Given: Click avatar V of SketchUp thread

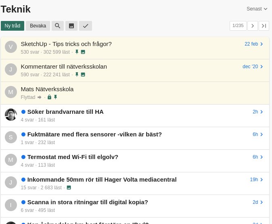Looking at the screenshot, I should point(11,47).
